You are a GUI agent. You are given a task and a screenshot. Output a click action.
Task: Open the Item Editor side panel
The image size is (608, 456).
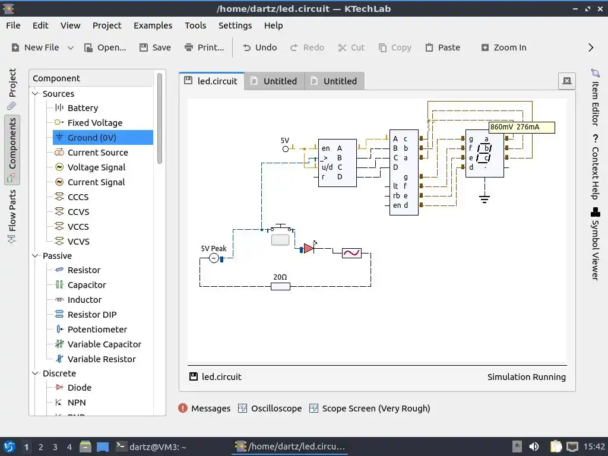(595, 97)
